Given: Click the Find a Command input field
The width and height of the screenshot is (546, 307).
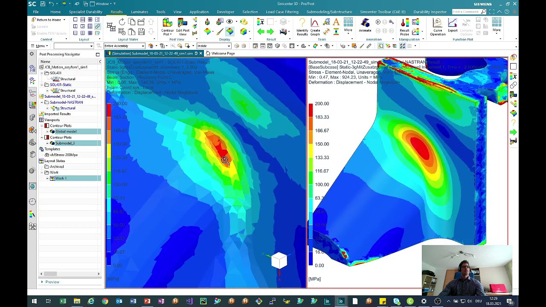Looking at the screenshot, I should click(x=466, y=12).
